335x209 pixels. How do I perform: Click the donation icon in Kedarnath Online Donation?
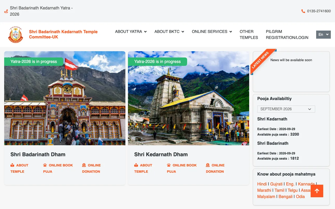pyautogui.click(x=208, y=165)
